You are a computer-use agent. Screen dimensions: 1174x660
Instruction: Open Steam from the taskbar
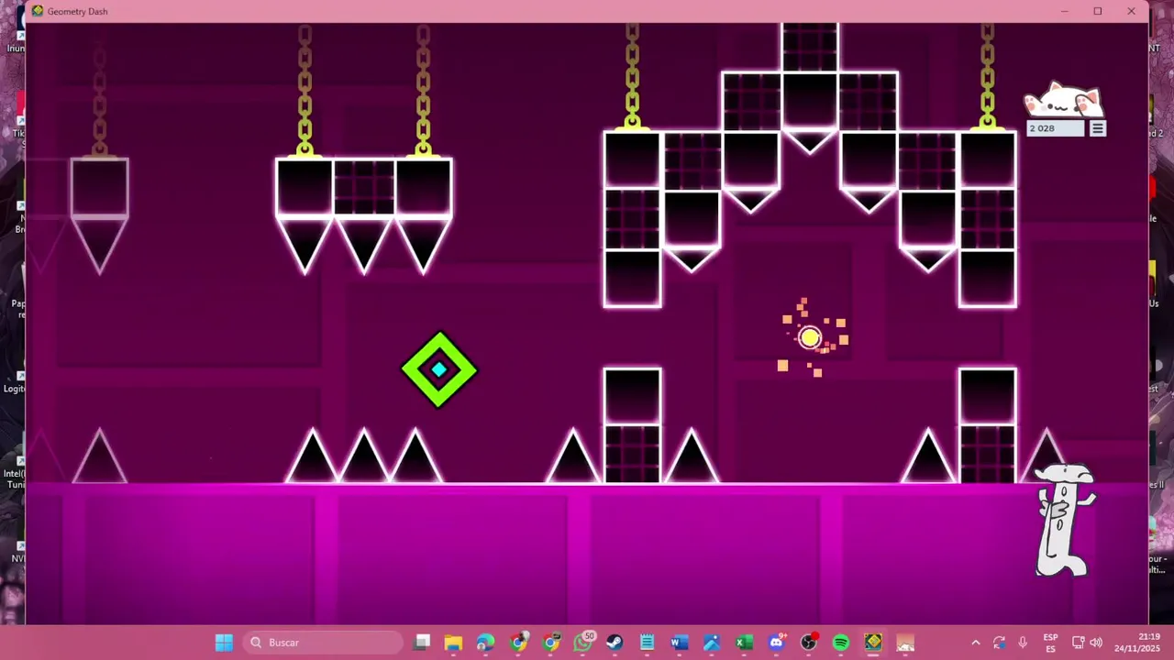(615, 643)
